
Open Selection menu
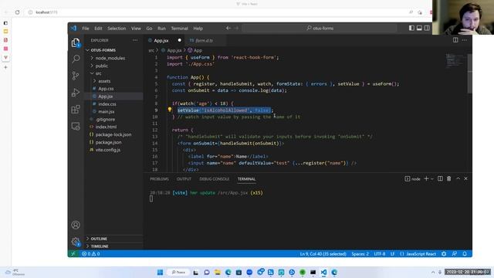pyautogui.click(x=117, y=29)
